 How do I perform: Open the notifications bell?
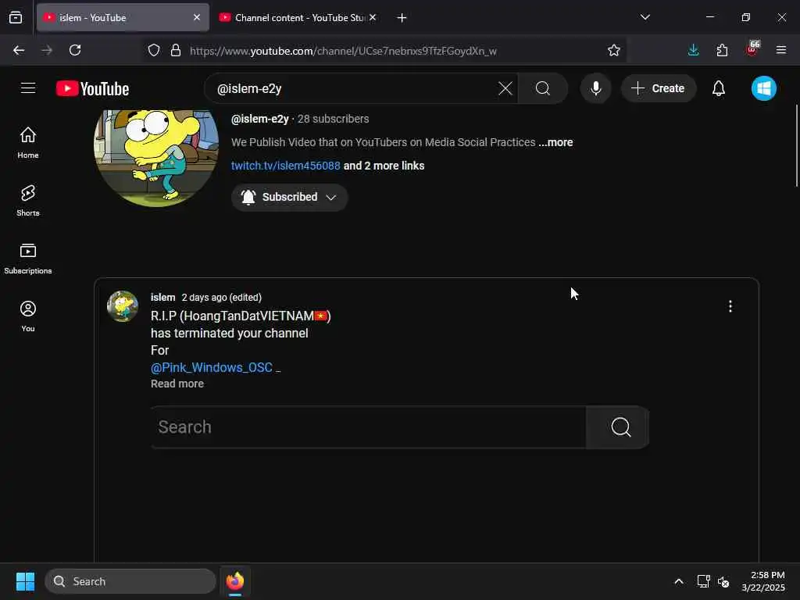pos(719,88)
